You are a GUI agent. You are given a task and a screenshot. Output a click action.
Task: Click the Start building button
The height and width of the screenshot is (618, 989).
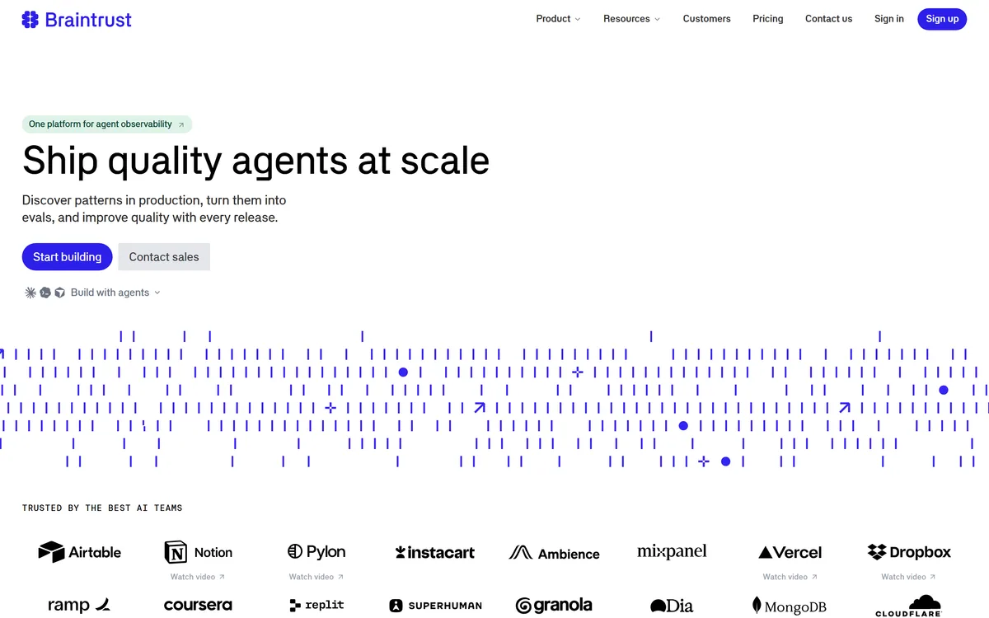pyautogui.click(x=68, y=257)
